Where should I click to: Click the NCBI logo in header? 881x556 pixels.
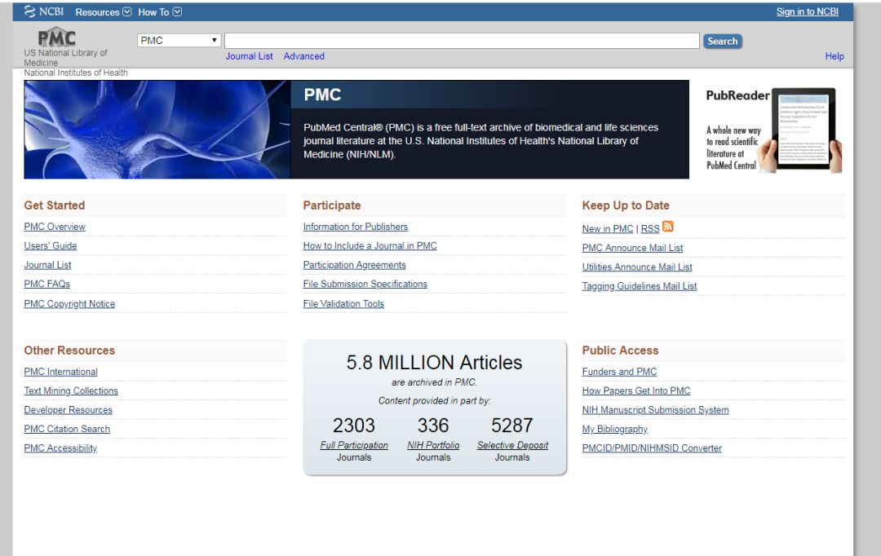(x=44, y=12)
